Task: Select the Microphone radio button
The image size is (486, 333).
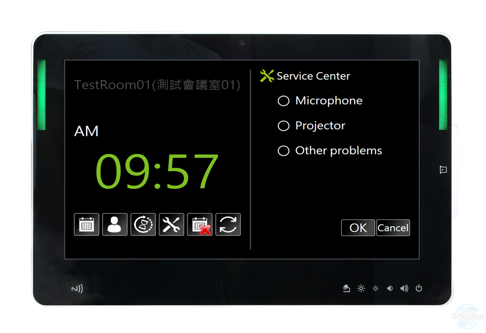Action: click(283, 101)
